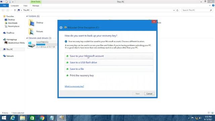Open Windows Store from taskbar
Viewport: 215px width, 121px height.
tap(32, 118)
